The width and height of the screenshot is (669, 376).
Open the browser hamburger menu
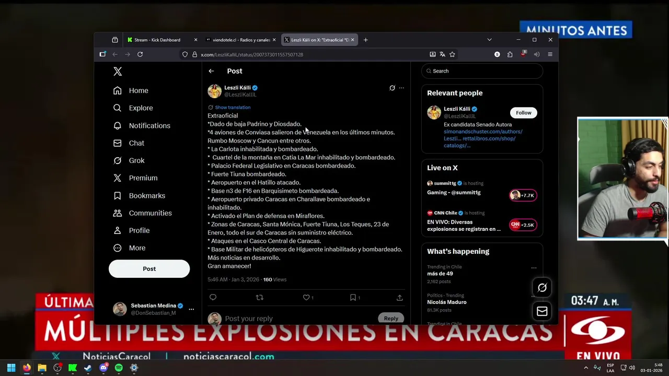(550, 54)
